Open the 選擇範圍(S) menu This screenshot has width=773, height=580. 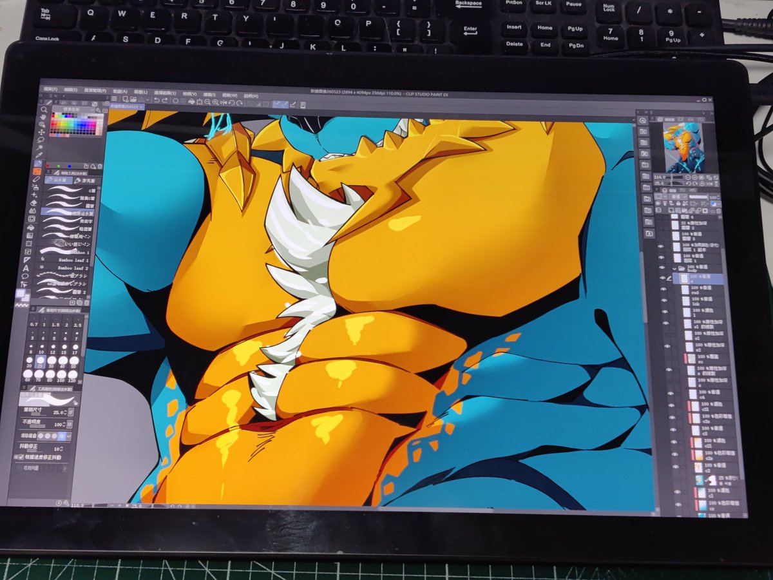(165, 93)
